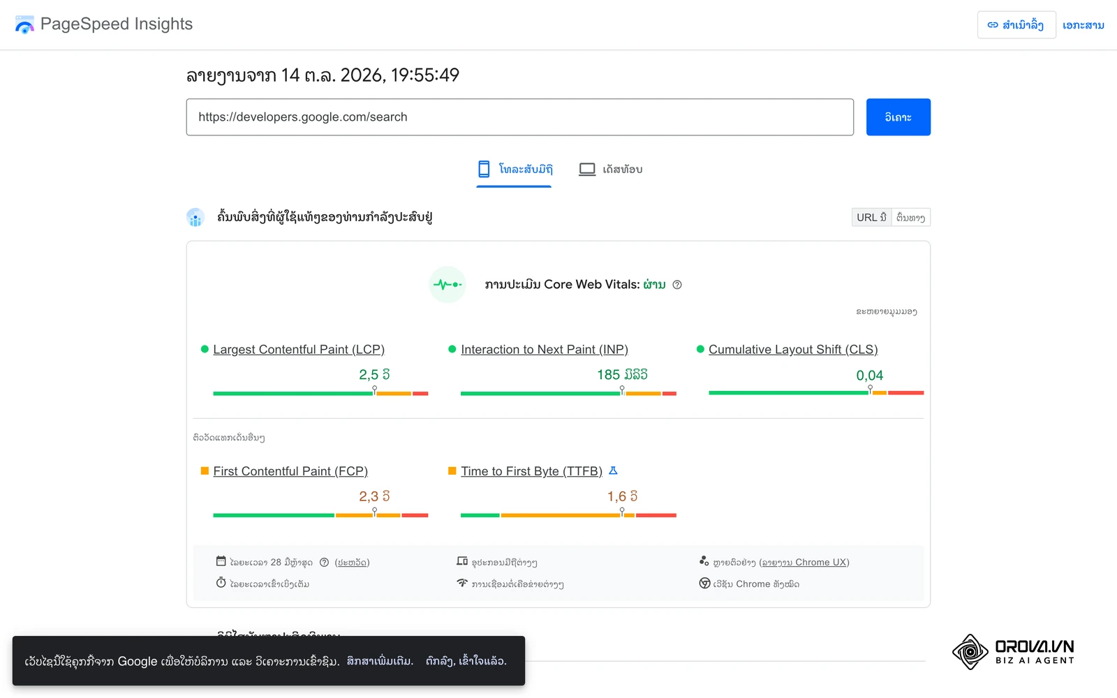Click the experimental flask icon beside TTFB
This screenshot has height=698, width=1117.
(x=613, y=470)
